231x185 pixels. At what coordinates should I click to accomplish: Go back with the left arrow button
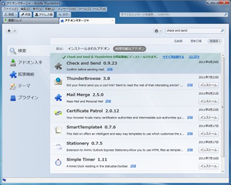coord(9,31)
